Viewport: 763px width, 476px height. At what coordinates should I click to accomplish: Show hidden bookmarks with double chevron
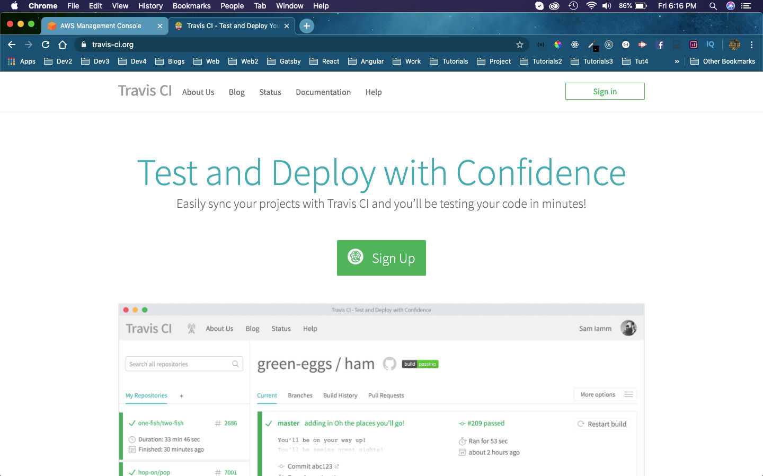(x=677, y=61)
